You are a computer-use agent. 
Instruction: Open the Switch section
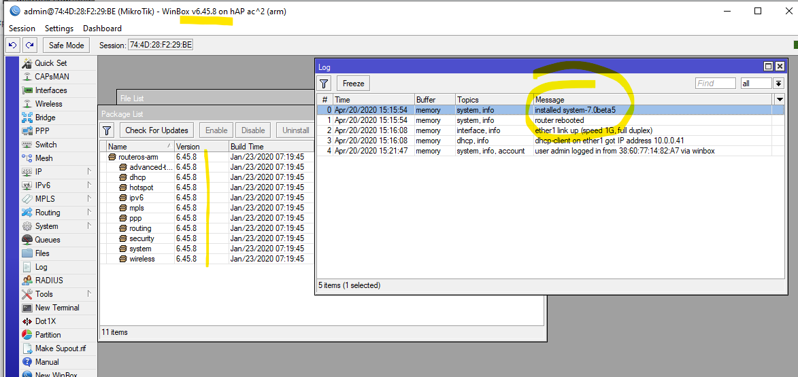(x=46, y=145)
